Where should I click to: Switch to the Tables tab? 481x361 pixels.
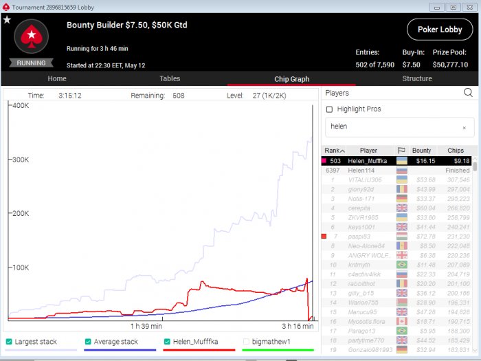pos(170,78)
